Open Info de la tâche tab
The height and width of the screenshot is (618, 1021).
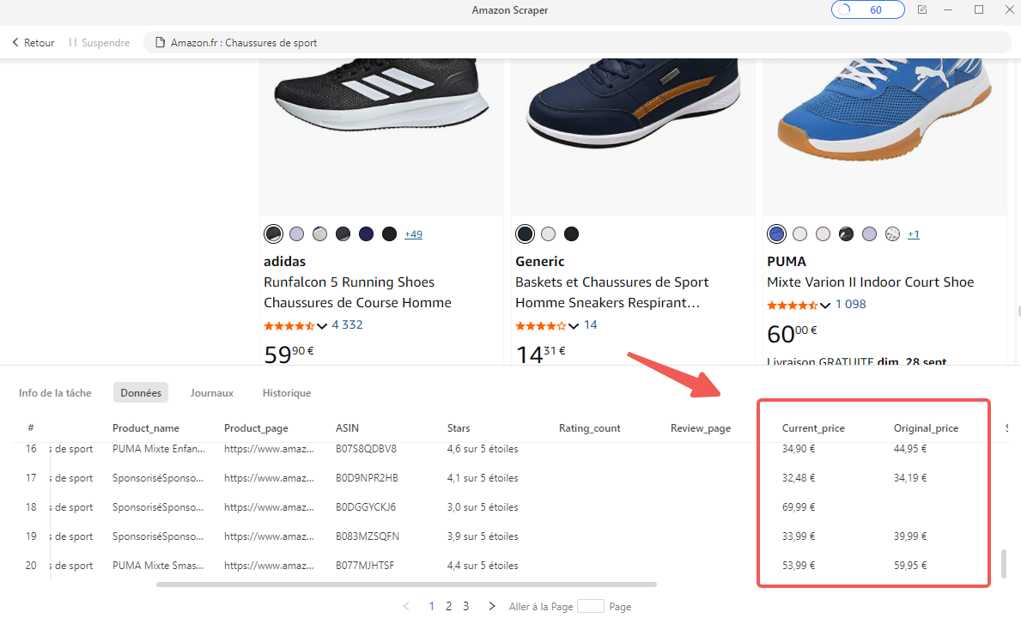click(55, 393)
